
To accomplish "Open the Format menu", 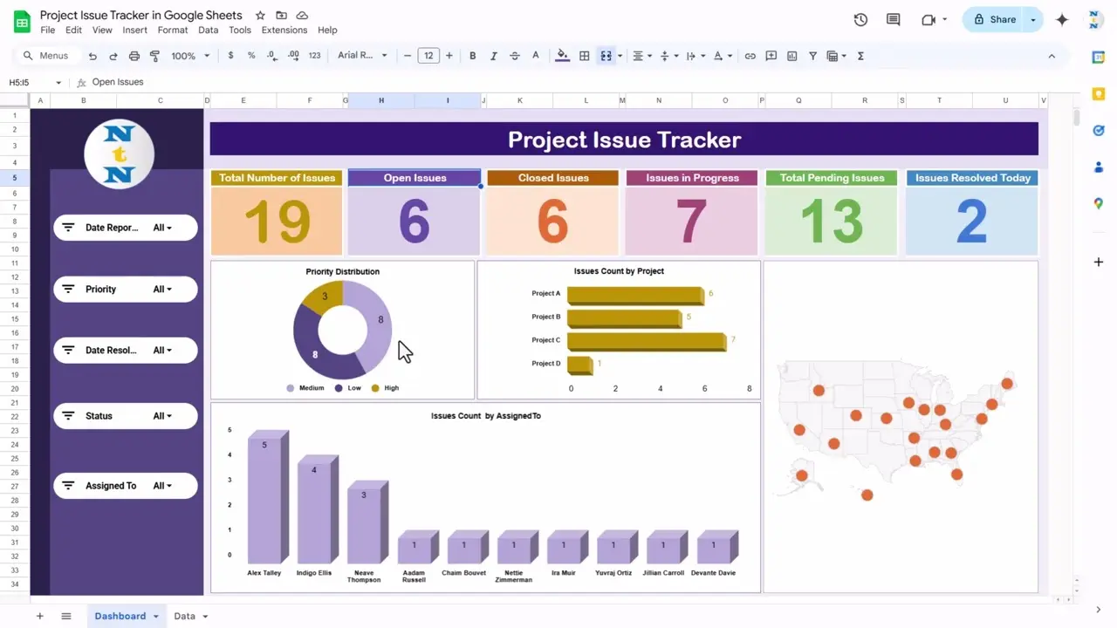I will (x=173, y=30).
